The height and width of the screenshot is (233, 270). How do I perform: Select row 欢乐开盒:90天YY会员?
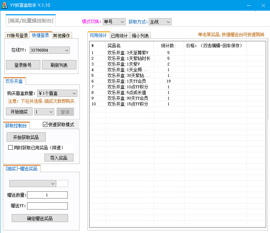[x=177, y=98]
